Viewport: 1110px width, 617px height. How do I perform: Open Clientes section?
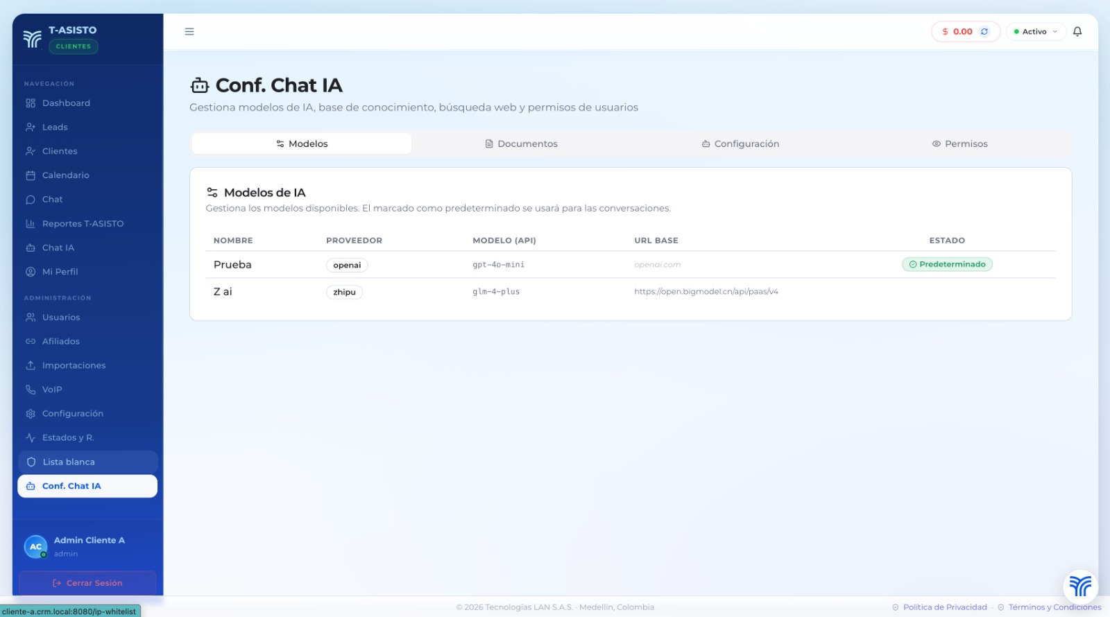pyautogui.click(x=87, y=151)
